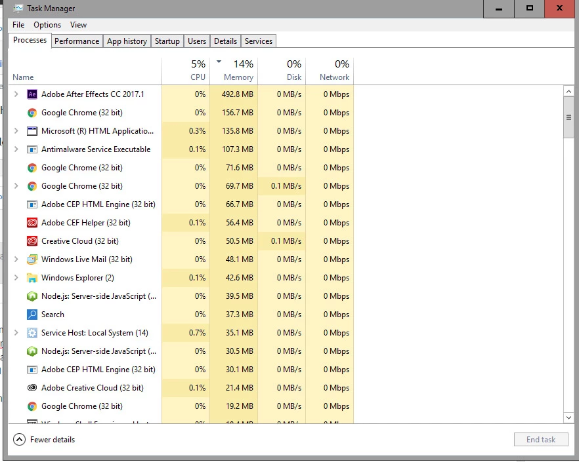Click the Task Manager title bar icon

18,8
